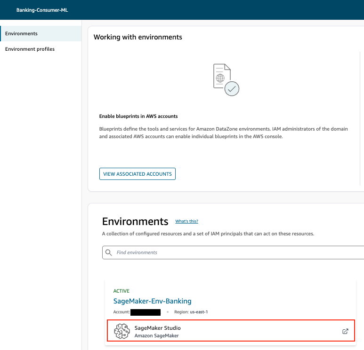This screenshot has width=364, height=350.
Task: Click the Banking-Consumer-ML project title
Action: tap(42, 10)
